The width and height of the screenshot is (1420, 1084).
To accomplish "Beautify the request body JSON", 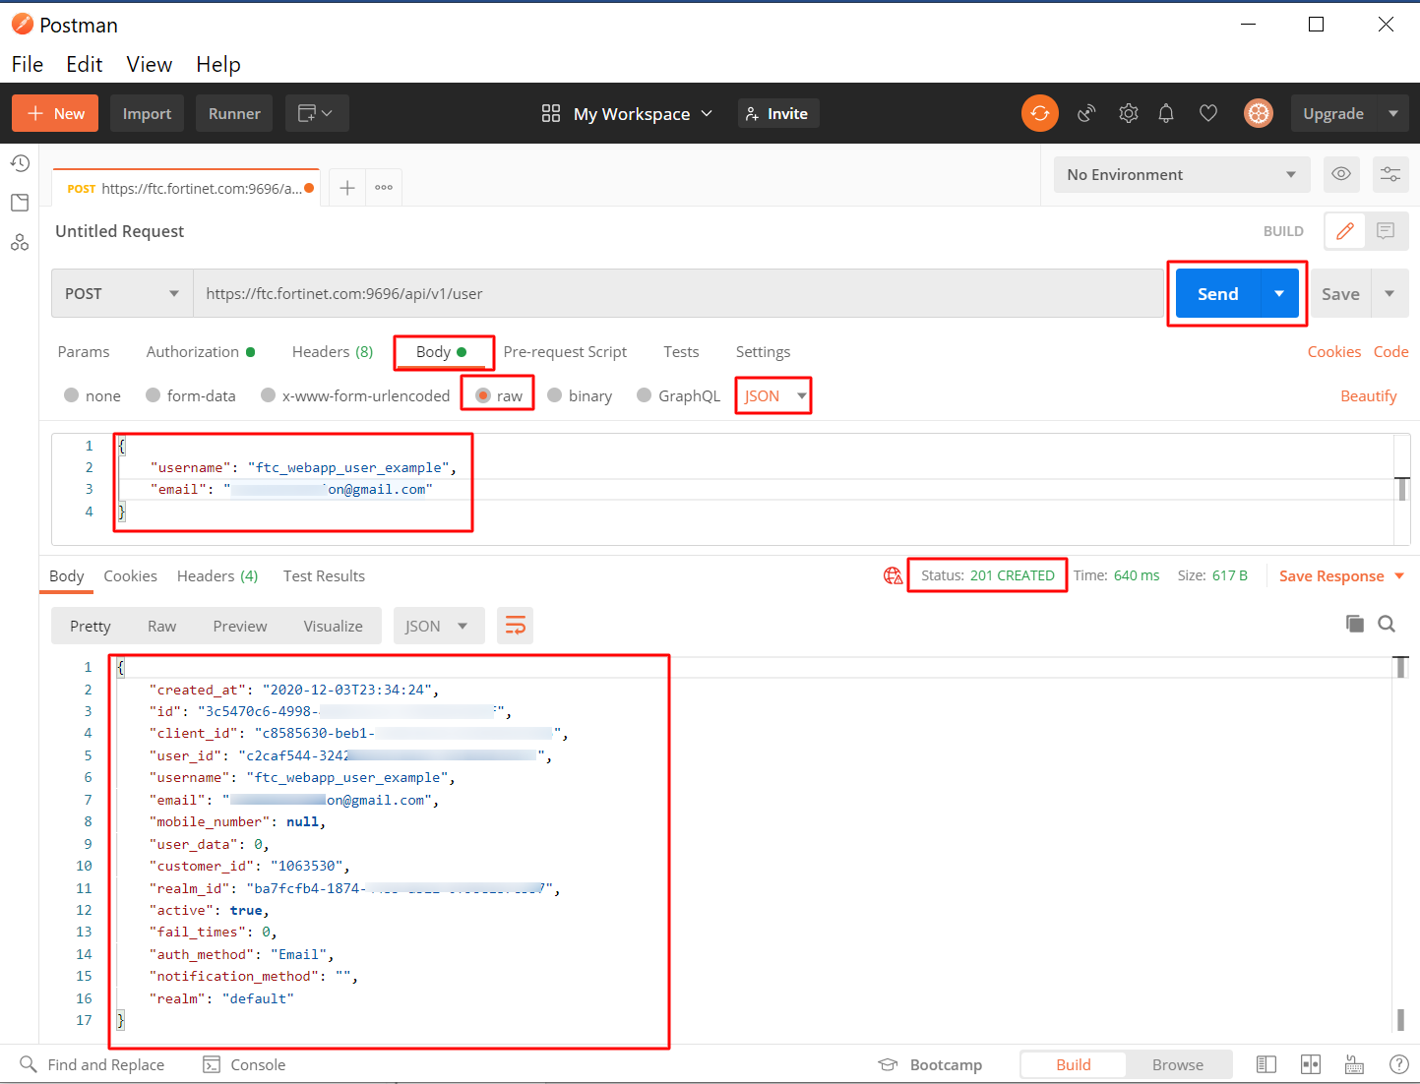I will (1368, 394).
